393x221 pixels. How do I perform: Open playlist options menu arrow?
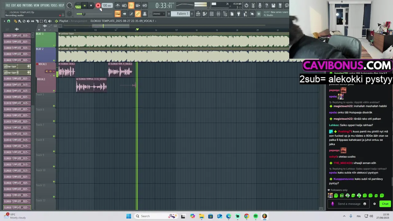pos(4,21)
